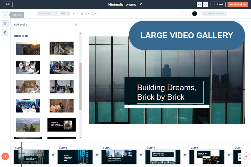Click the 'Building Dreams, Brick by Brick' text box
251x167 pixels.
[170, 92]
